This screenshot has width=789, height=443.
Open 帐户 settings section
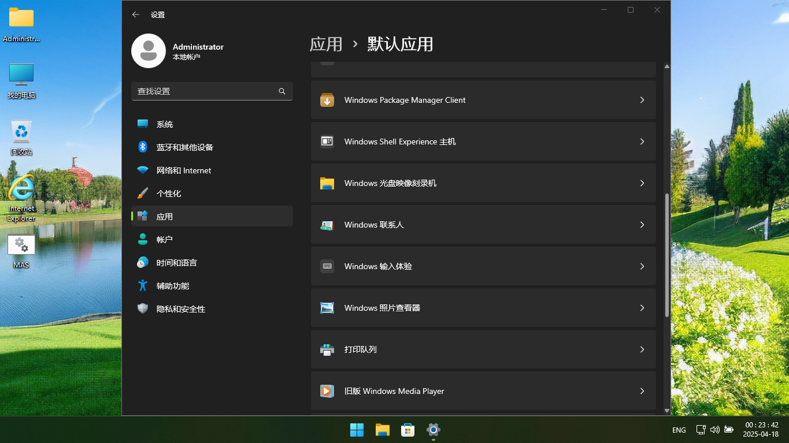212,240
